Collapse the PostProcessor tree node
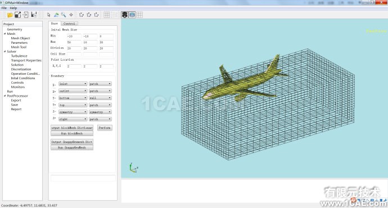This screenshot has height=208, width=388. click(5, 96)
